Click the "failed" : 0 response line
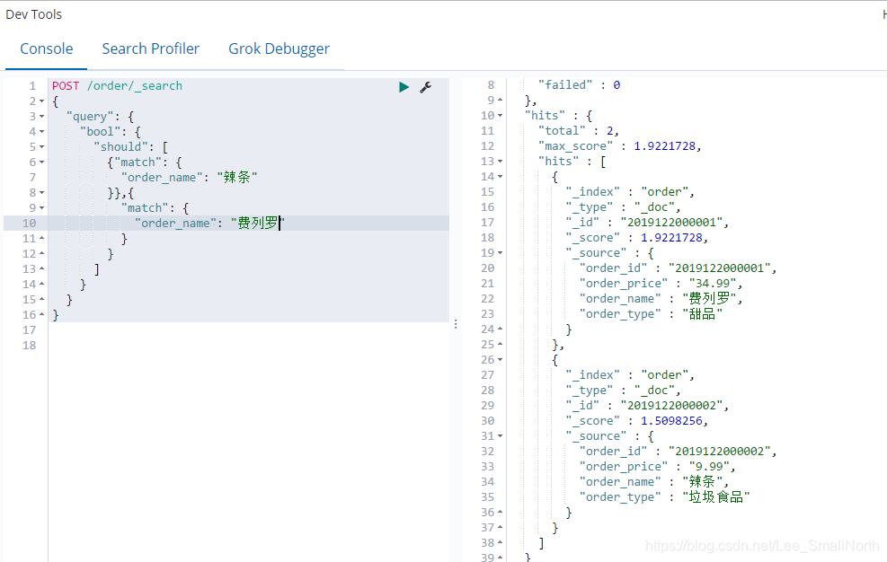 [580, 84]
